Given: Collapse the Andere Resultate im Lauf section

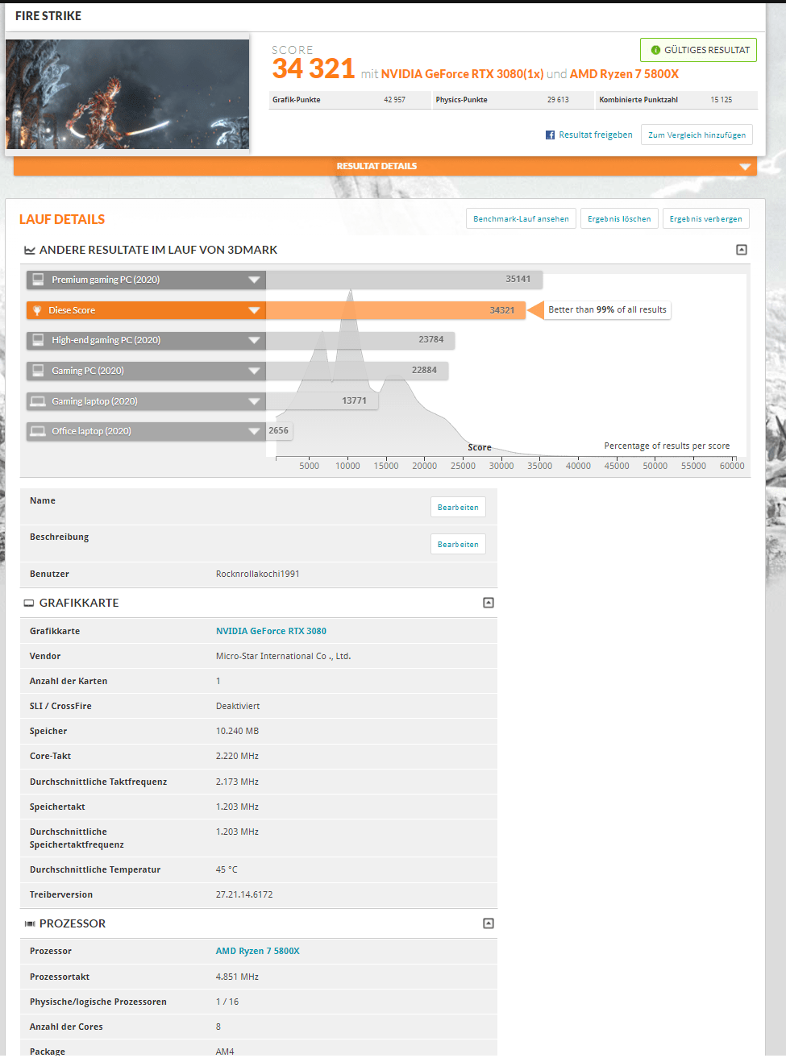Looking at the screenshot, I should pyautogui.click(x=742, y=250).
